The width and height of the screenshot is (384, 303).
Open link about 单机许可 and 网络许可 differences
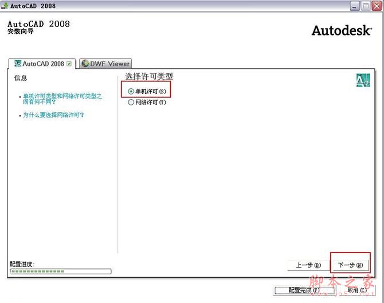pyautogui.click(x=62, y=99)
